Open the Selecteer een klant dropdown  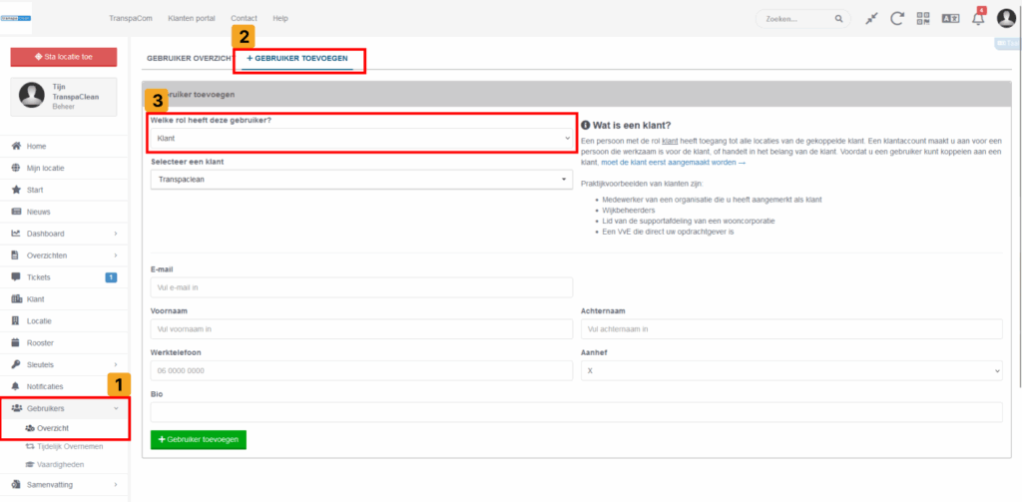click(x=360, y=181)
